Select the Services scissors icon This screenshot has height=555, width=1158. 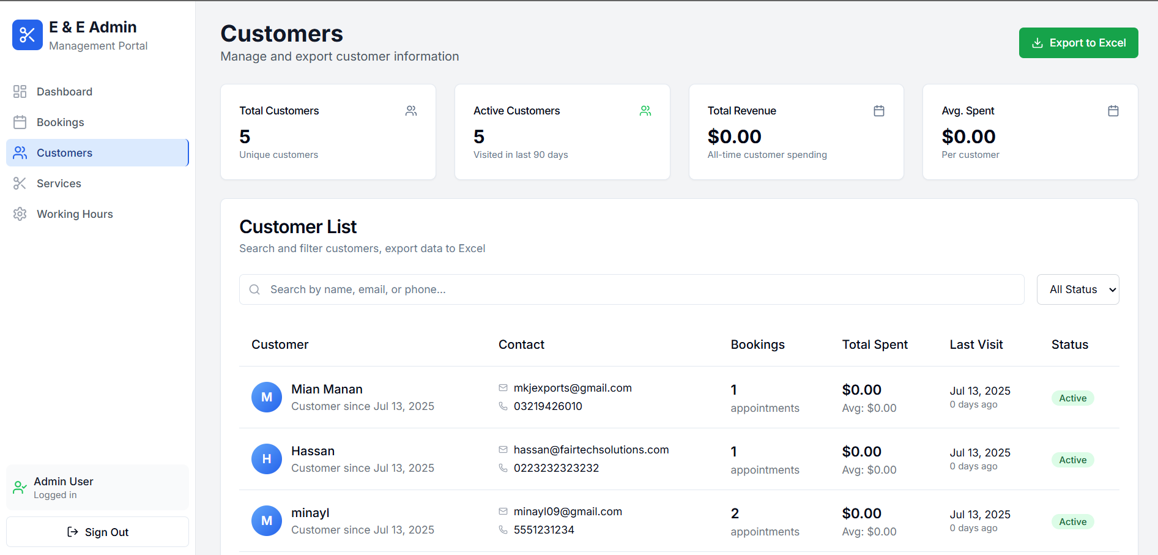point(20,183)
